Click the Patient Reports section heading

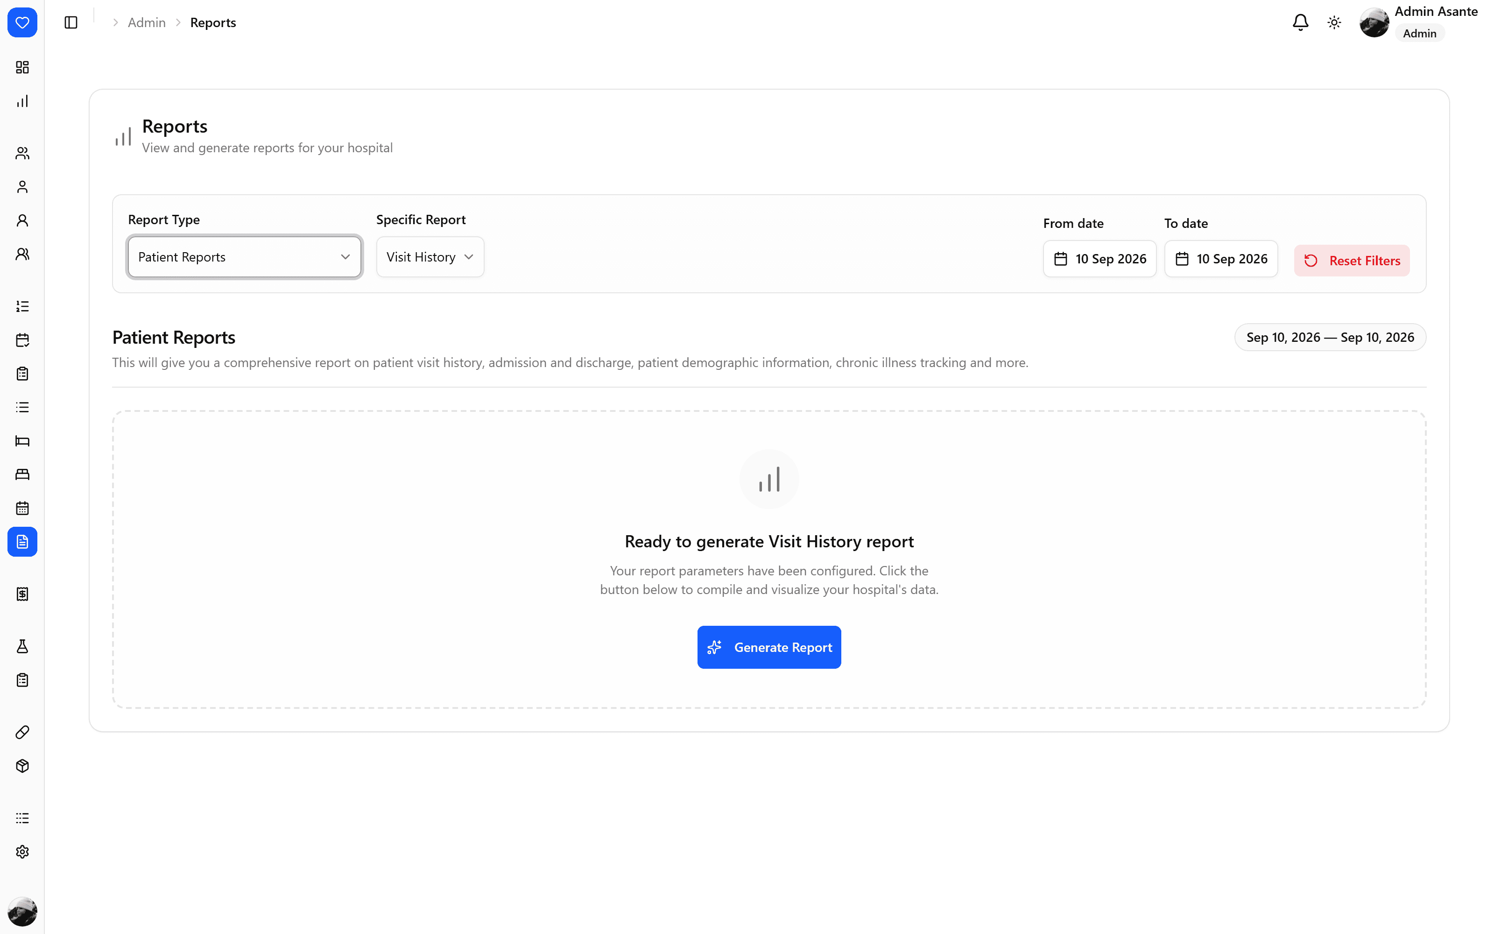[x=174, y=337]
